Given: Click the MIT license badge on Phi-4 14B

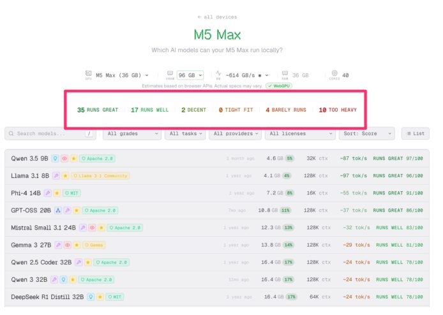Looking at the screenshot, I should coord(71,193).
